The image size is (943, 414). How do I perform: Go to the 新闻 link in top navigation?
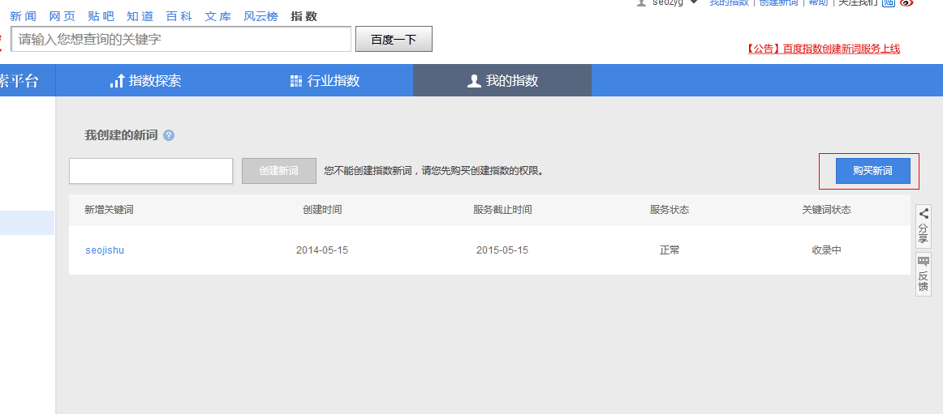[23, 16]
